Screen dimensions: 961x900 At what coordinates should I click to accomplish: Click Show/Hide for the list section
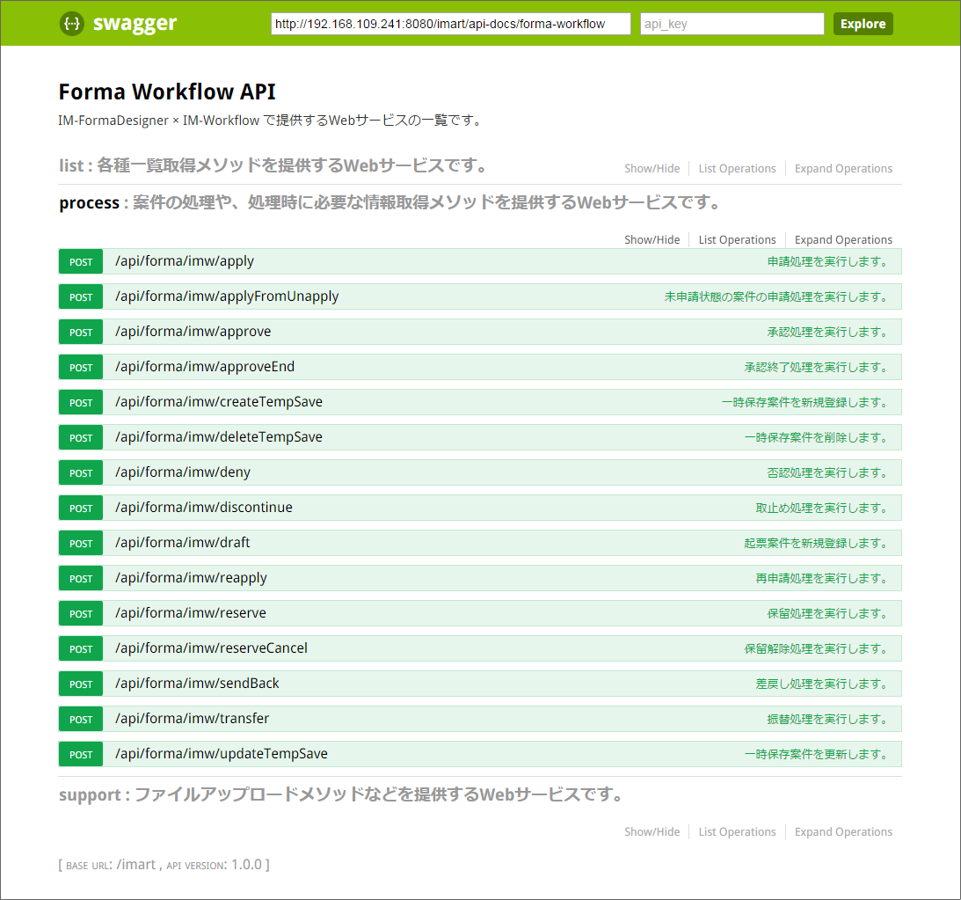point(652,169)
